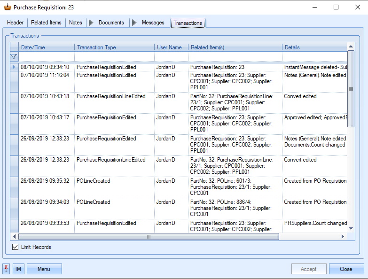Click the Transaction Type filter row cell

click(114, 57)
